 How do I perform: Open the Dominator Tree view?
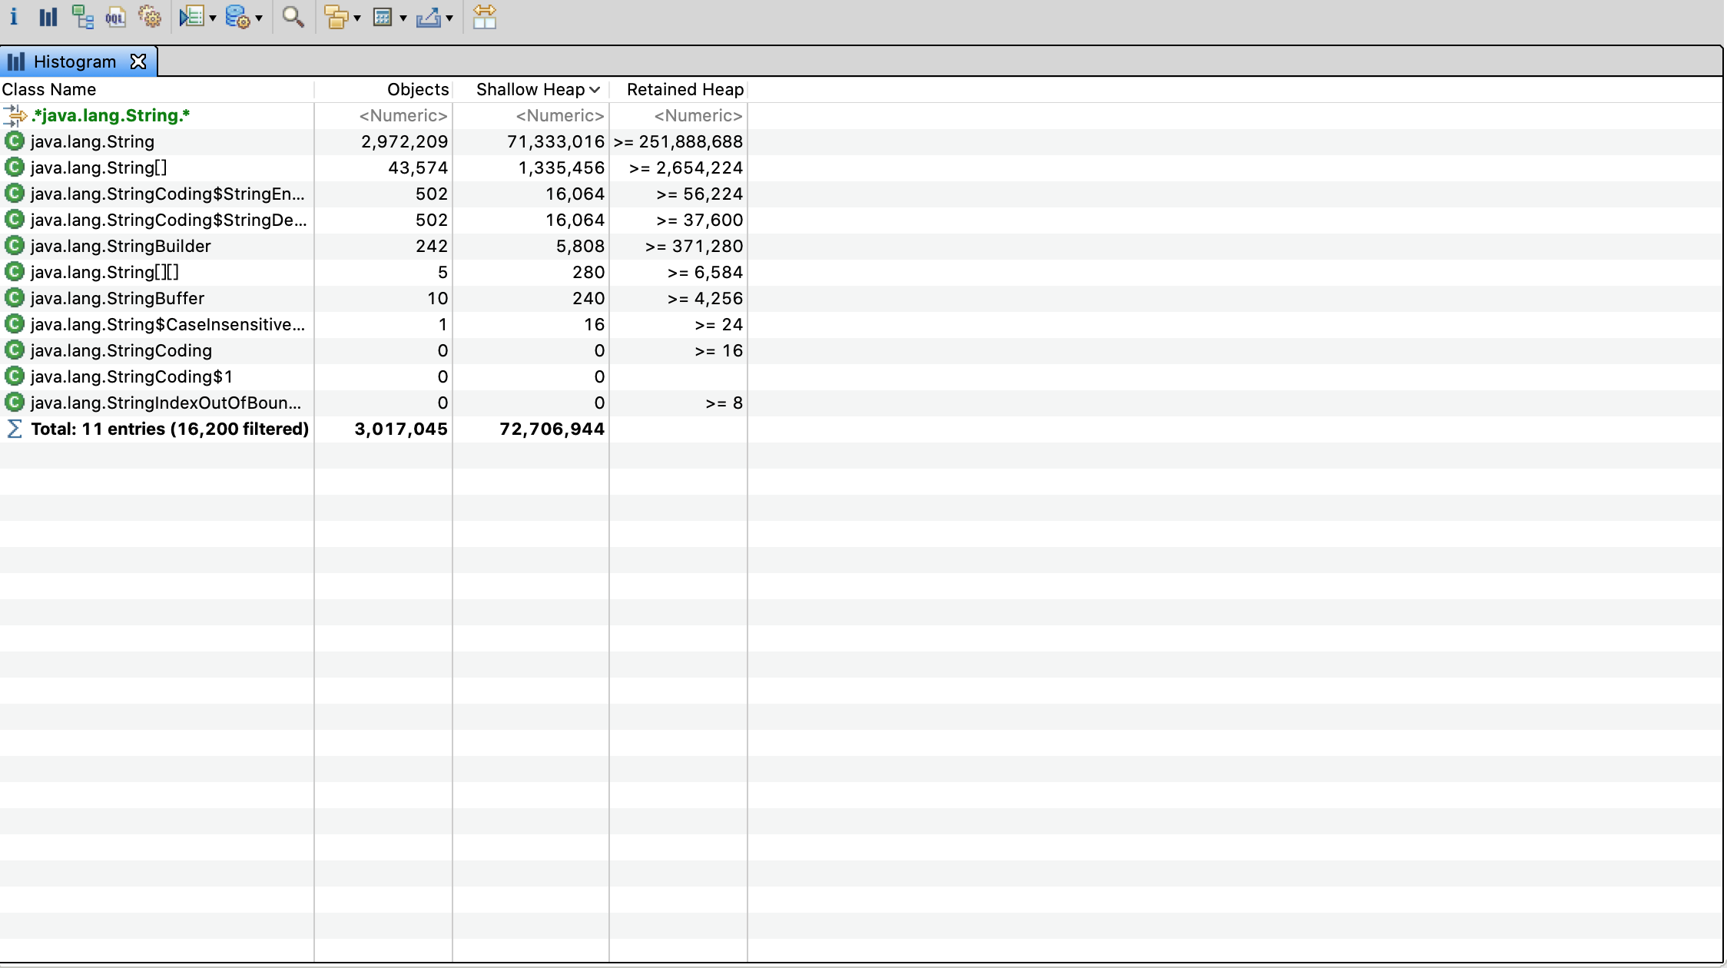point(82,17)
